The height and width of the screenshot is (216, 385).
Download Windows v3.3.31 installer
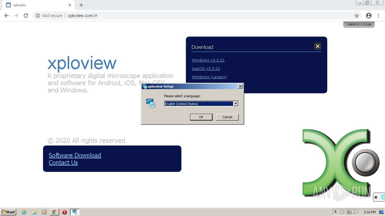208,60
